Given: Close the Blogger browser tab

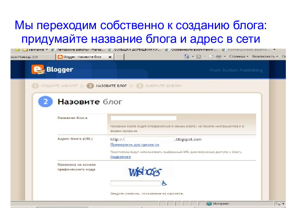Looking at the screenshot, I should point(109,57).
